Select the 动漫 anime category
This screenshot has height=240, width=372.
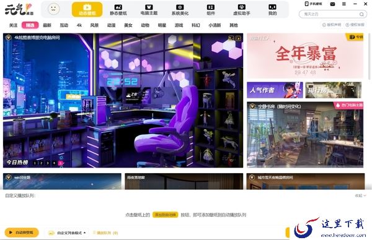[x=111, y=25]
